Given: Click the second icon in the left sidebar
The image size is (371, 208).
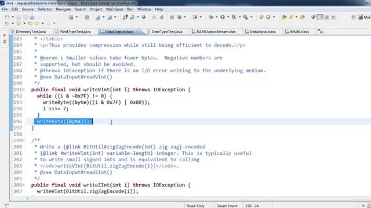Looking at the screenshot, I should point(4,41).
